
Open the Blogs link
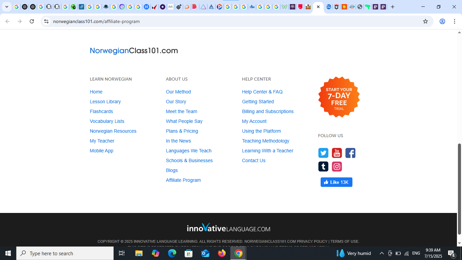172,170
